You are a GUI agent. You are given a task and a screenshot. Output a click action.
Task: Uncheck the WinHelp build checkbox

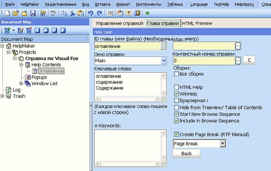click(176, 94)
